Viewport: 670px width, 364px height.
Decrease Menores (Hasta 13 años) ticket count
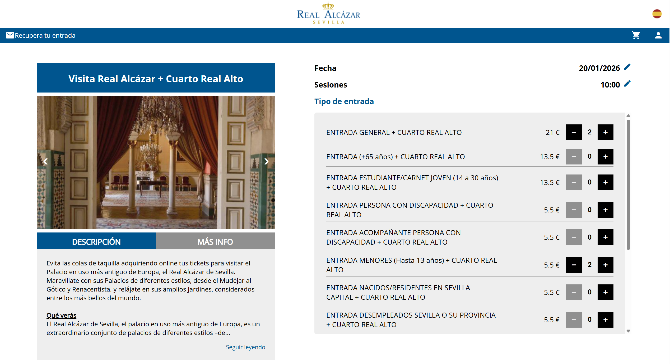(x=574, y=265)
